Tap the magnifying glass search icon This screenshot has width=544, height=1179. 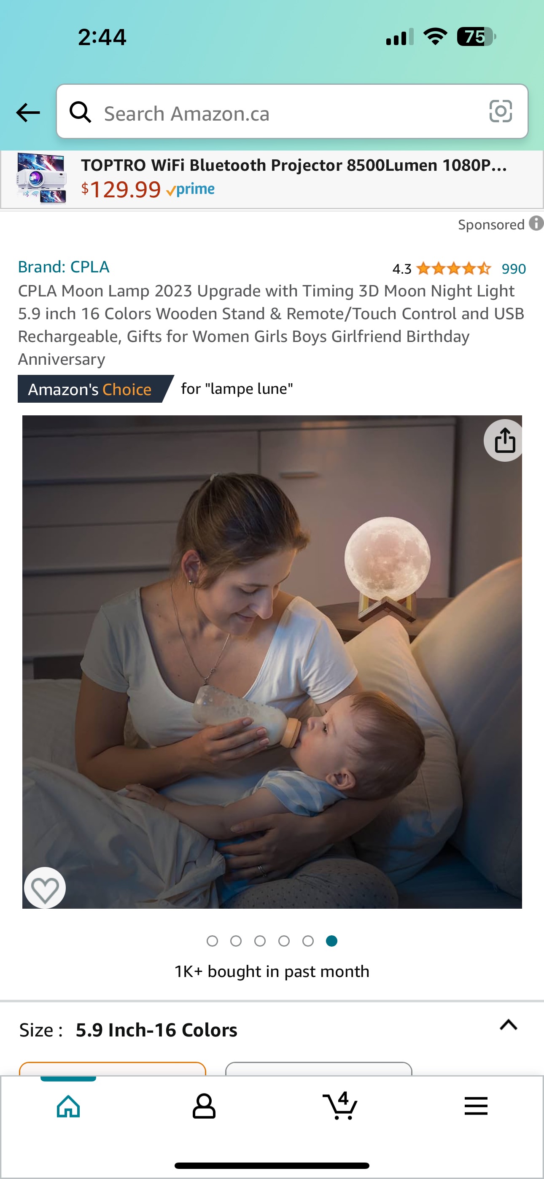point(80,112)
